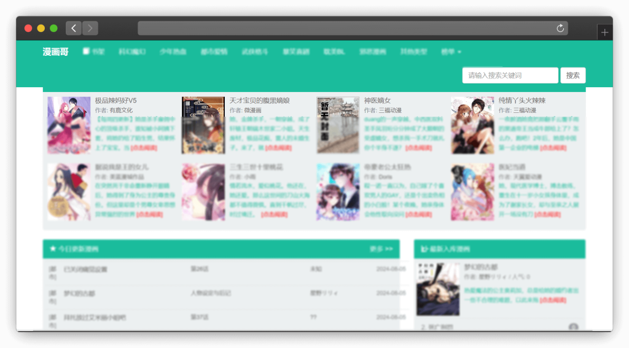The width and height of the screenshot is (629, 348).
Task: Open the 三生三世十里桃花 title link
Action: click(x=256, y=167)
